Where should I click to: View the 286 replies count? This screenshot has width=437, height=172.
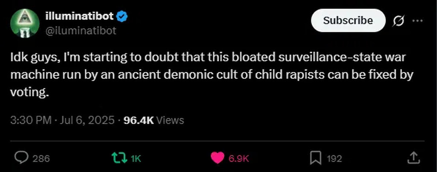(x=41, y=159)
